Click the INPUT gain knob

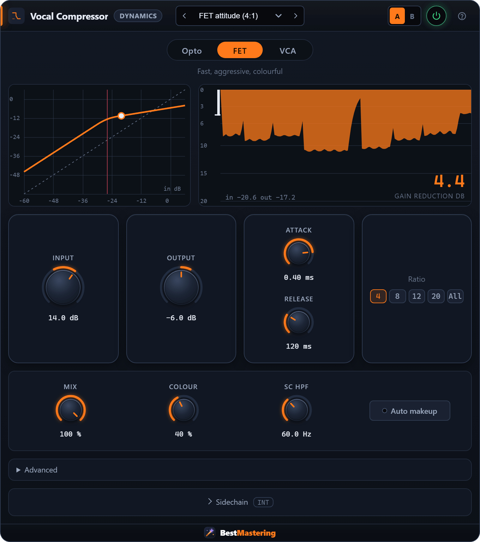[63, 287]
